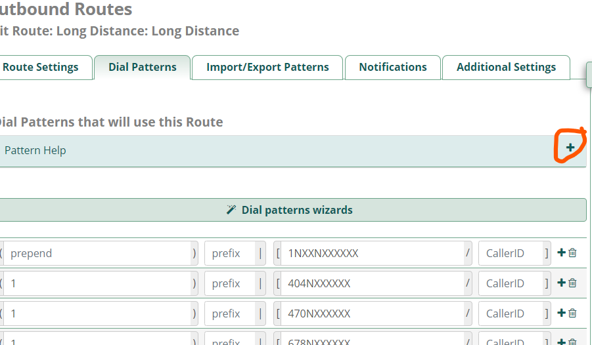The width and height of the screenshot is (592, 345).
Task: Open the Import/Export Patterns tab
Action: [x=267, y=67]
